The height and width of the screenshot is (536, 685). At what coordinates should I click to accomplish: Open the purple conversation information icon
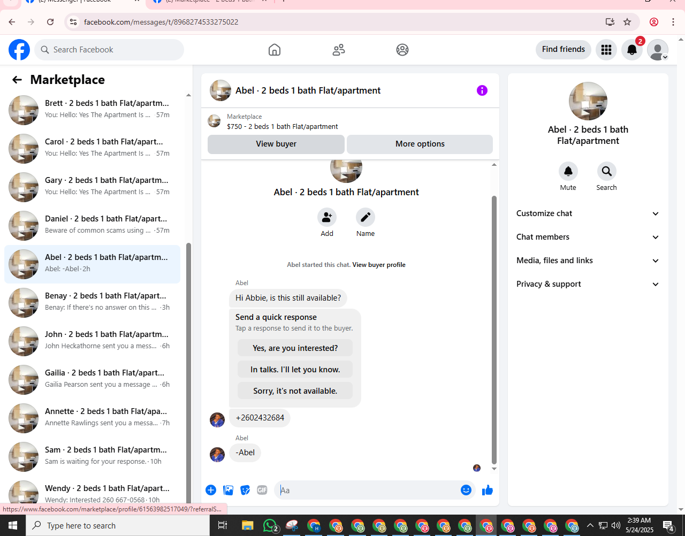[482, 90]
